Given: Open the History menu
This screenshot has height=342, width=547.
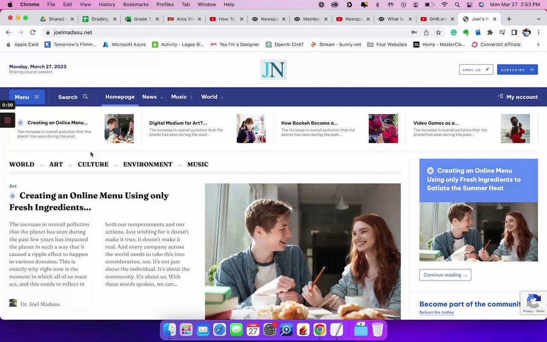Looking at the screenshot, I should pos(107,5).
